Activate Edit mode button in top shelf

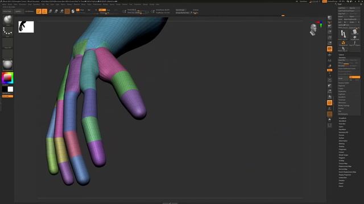[x=39, y=11]
